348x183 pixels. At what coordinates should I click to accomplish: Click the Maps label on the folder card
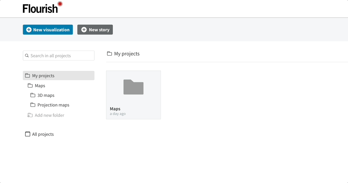coord(115,109)
